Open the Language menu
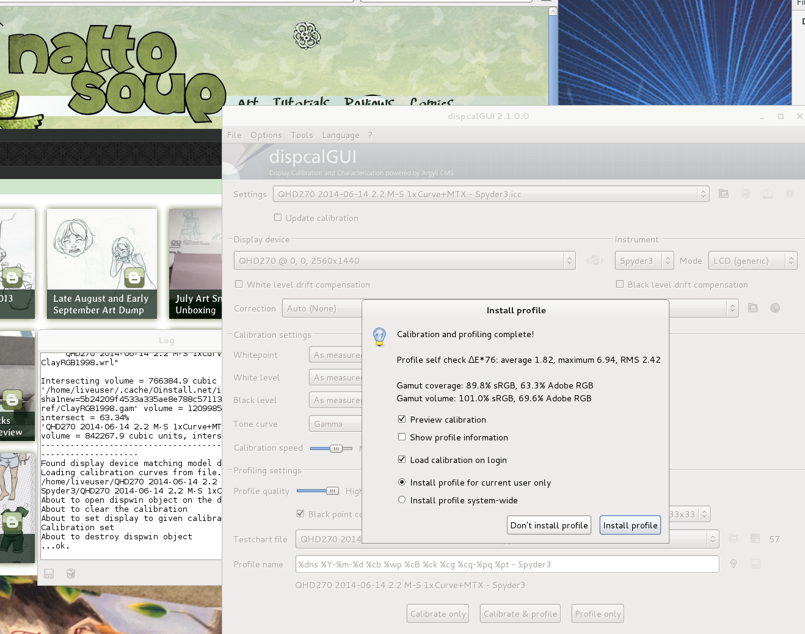Screen dimensions: 805x634 (341, 135)
